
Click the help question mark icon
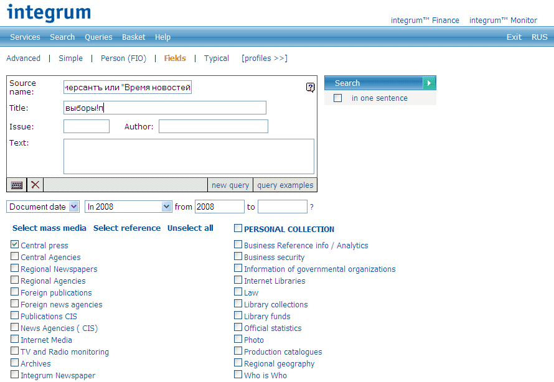click(310, 88)
